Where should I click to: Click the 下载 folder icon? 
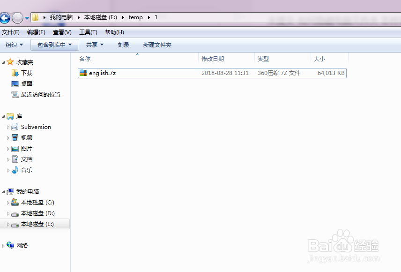tap(15, 73)
